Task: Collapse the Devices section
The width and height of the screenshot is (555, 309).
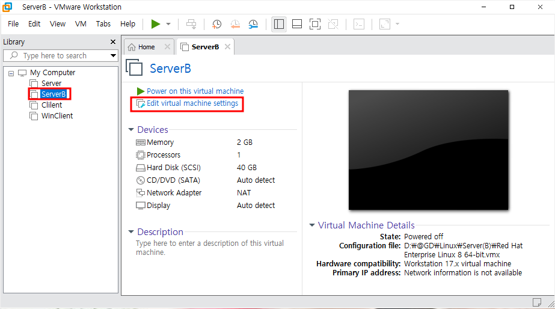Action: click(x=131, y=130)
